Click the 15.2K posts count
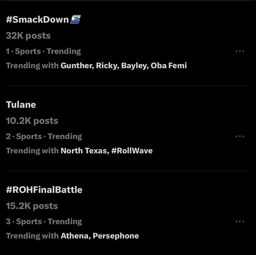Screen dimensions: 256x255 [x=32, y=206]
